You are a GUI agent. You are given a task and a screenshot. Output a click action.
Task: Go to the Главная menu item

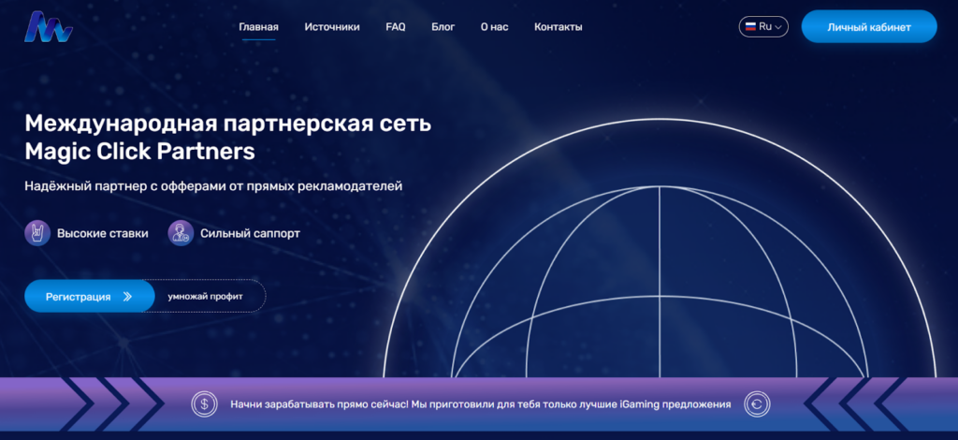click(x=258, y=27)
